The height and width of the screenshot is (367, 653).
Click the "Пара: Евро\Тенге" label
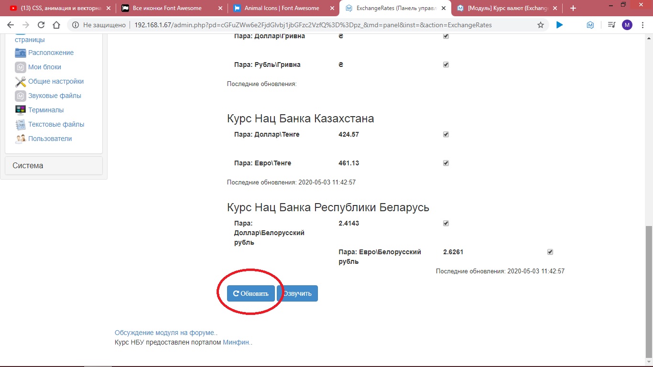pos(262,163)
